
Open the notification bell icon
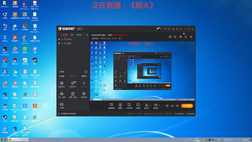[x=186, y=37]
